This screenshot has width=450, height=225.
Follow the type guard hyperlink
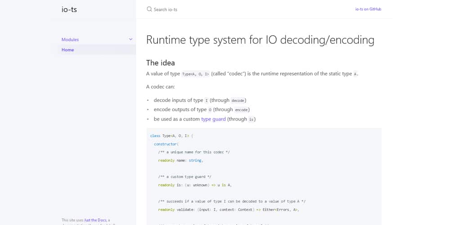213,119
